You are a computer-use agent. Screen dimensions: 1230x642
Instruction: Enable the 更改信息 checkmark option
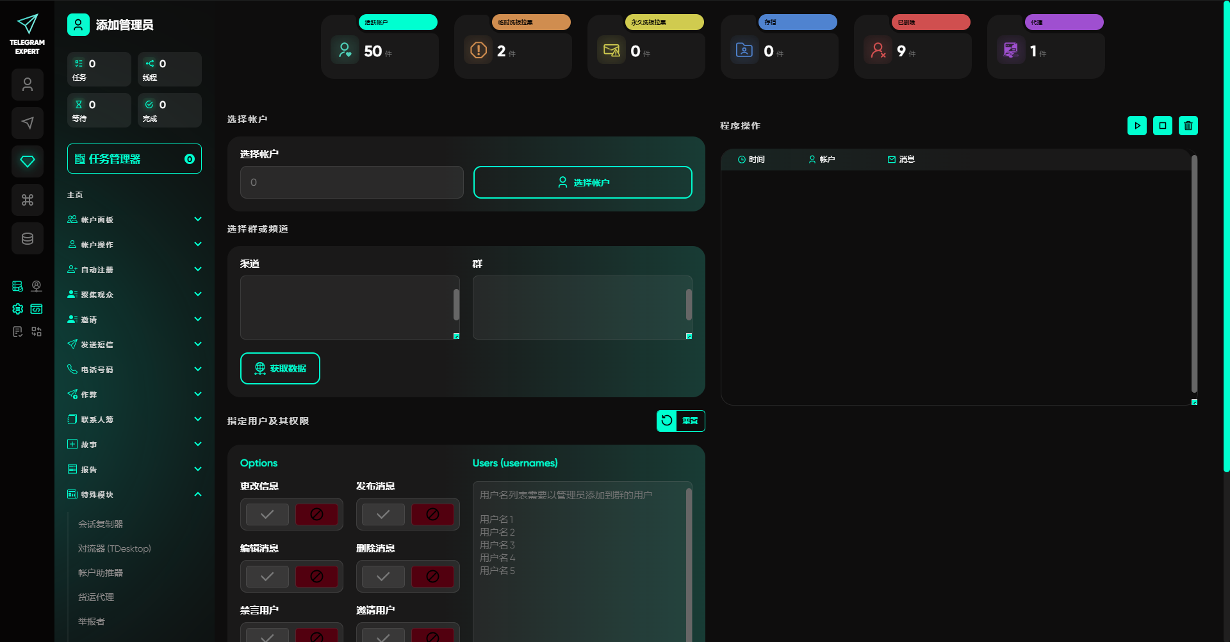(267, 514)
